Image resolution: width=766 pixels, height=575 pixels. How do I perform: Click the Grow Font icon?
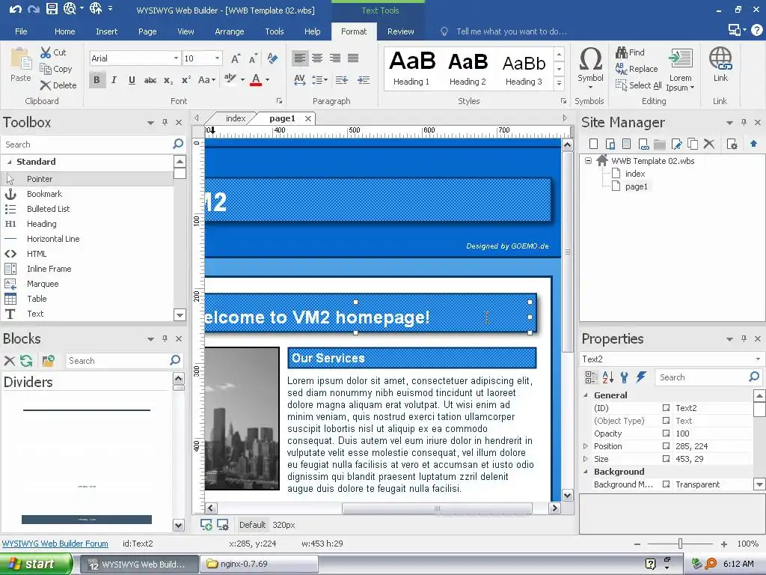click(x=236, y=58)
